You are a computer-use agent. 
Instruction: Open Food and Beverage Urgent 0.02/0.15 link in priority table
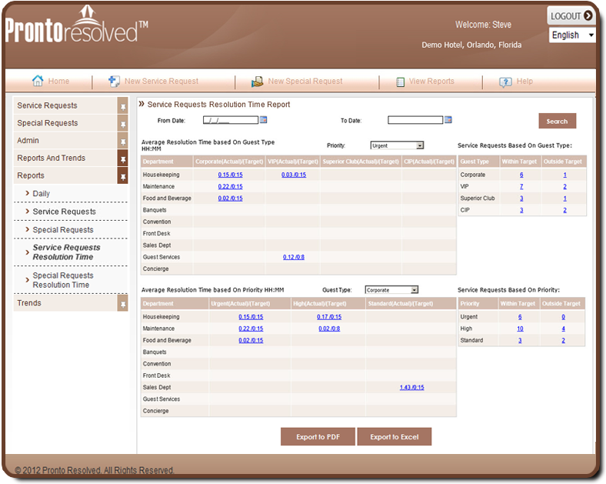(x=251, y=340)
